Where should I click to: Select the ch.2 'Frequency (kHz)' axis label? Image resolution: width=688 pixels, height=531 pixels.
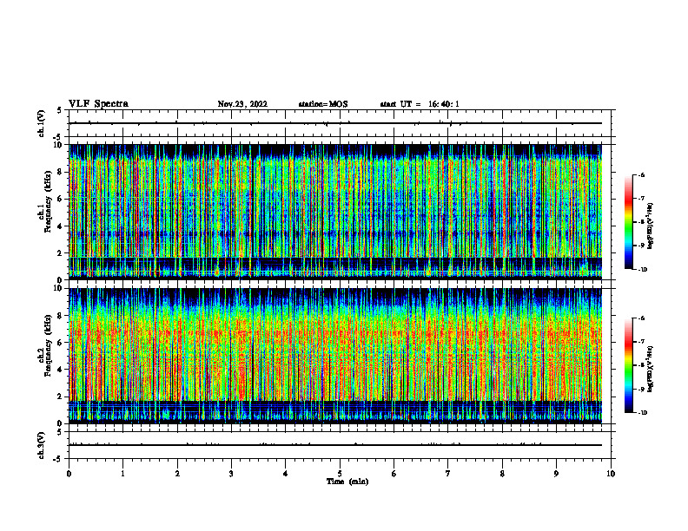tap(49, 345)
